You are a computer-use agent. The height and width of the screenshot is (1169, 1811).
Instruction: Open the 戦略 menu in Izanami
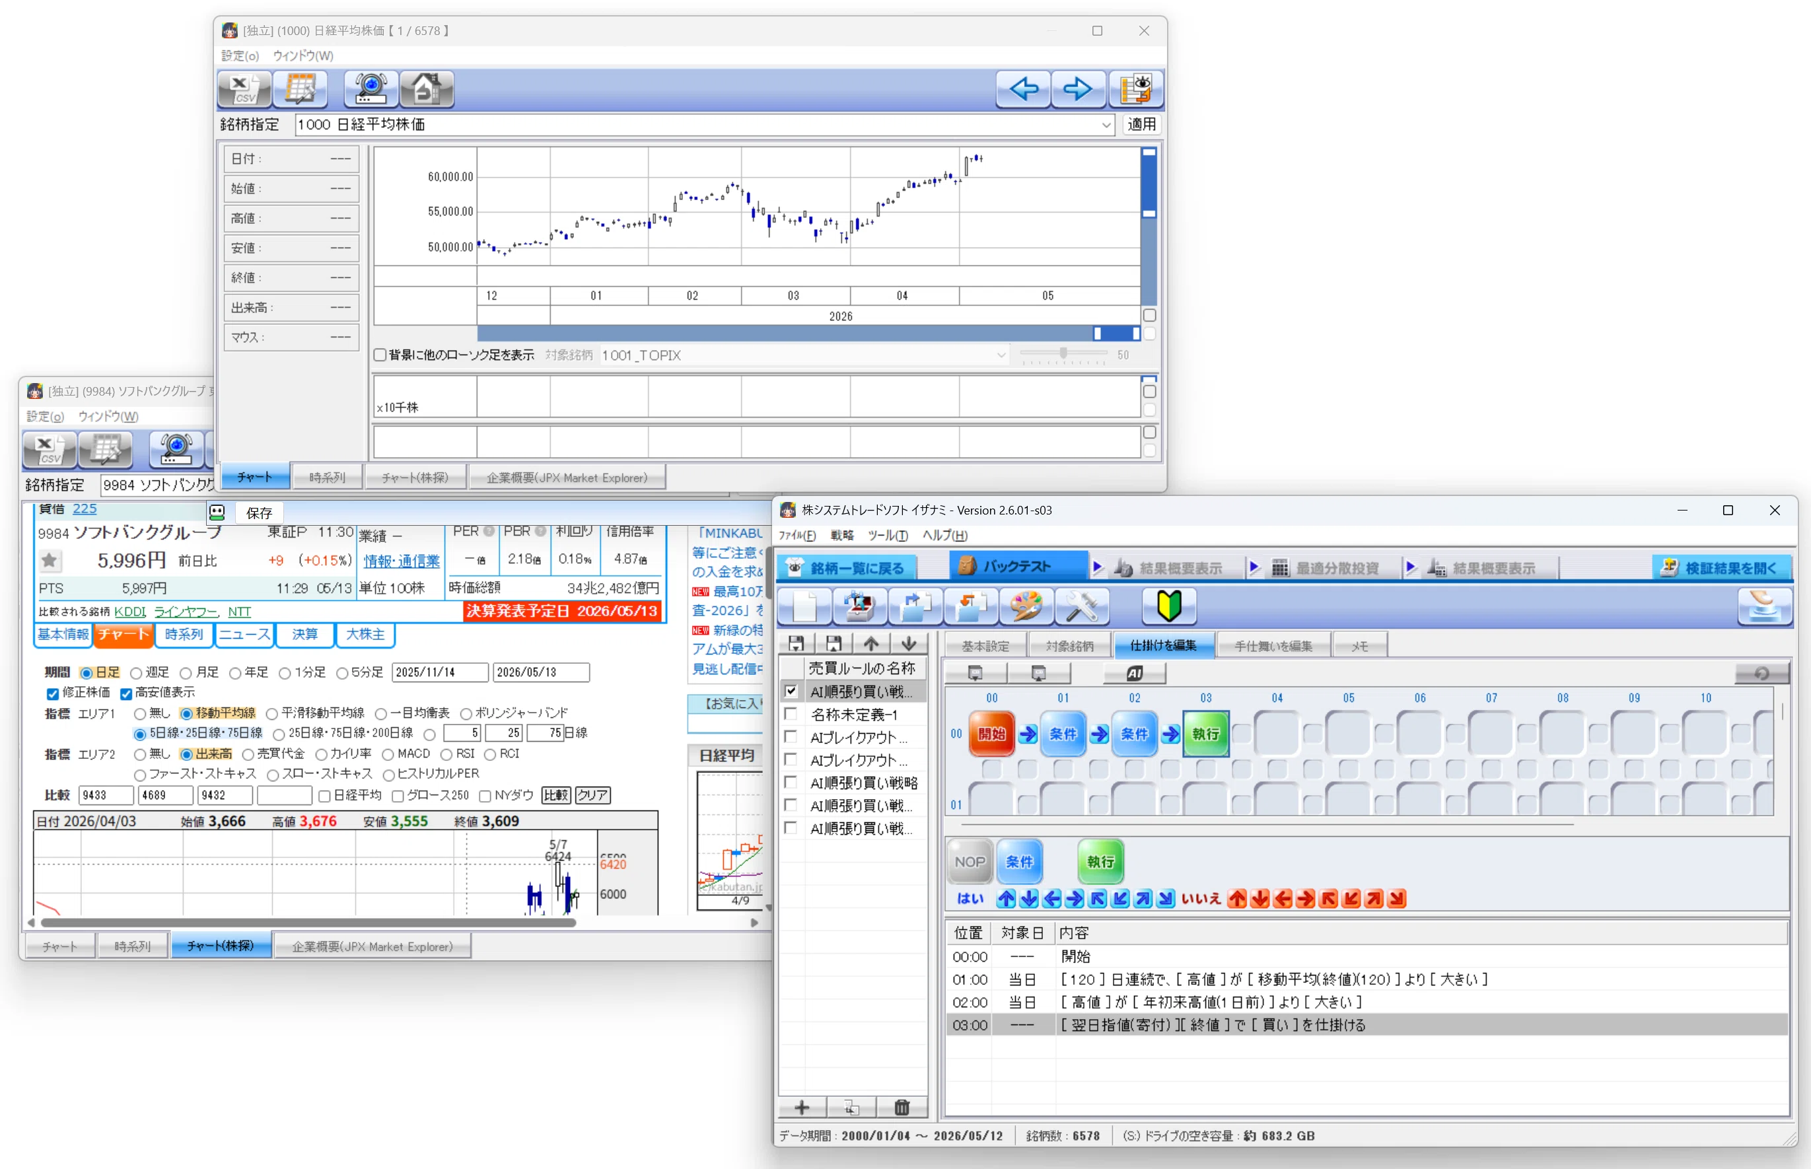(x=841, y=535)
